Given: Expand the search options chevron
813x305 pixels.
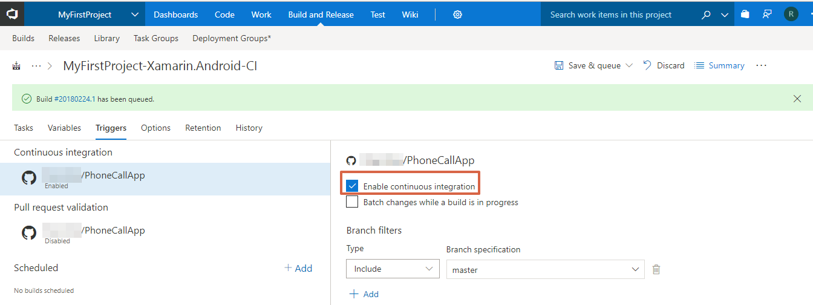Looking at the screenshot, I should [x=725, y=15].
